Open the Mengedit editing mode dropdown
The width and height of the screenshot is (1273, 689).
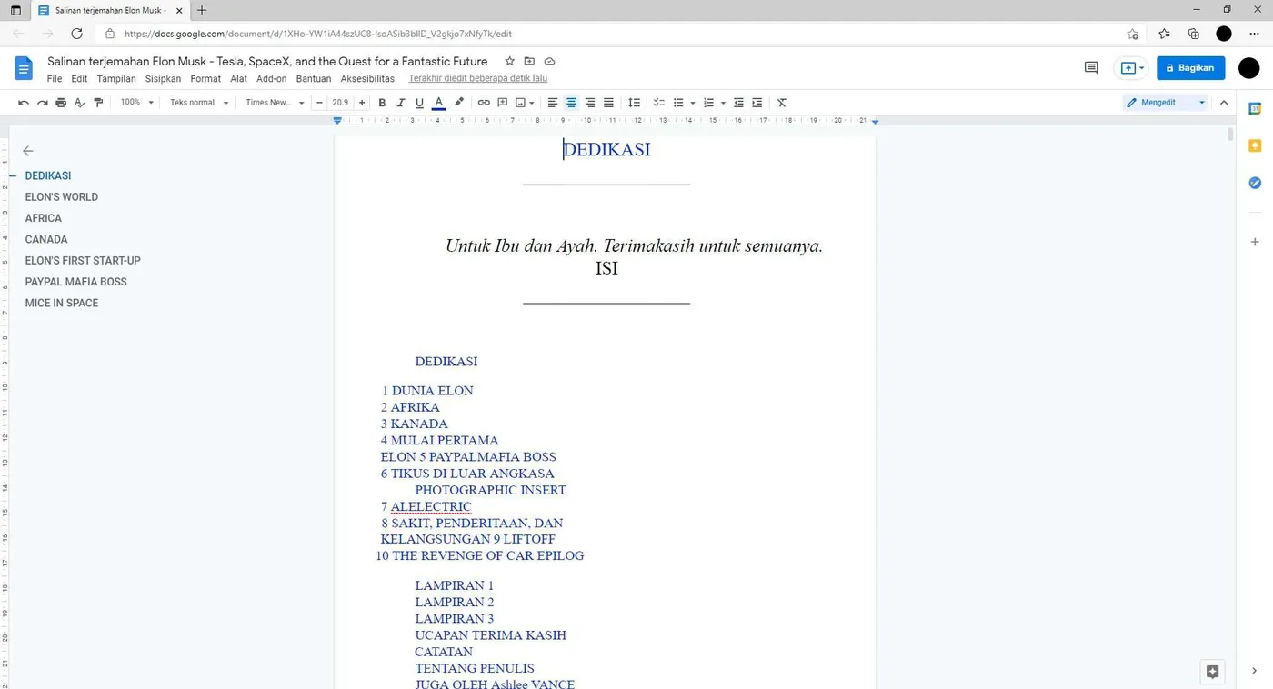click(x=1166, y=103)
